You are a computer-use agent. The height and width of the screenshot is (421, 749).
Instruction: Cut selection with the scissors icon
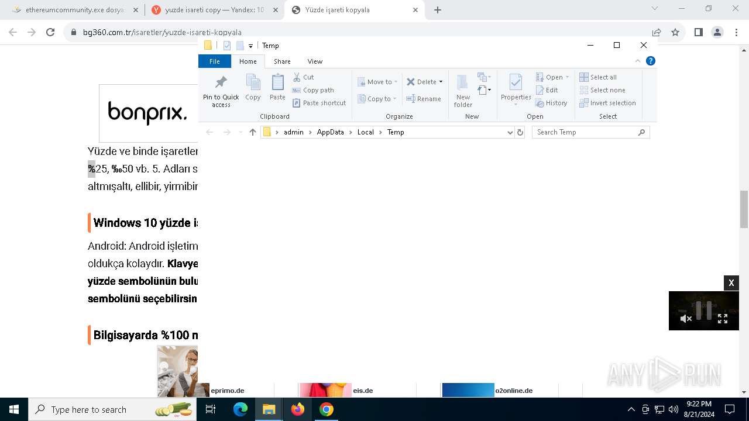click(x=304, y=77)
